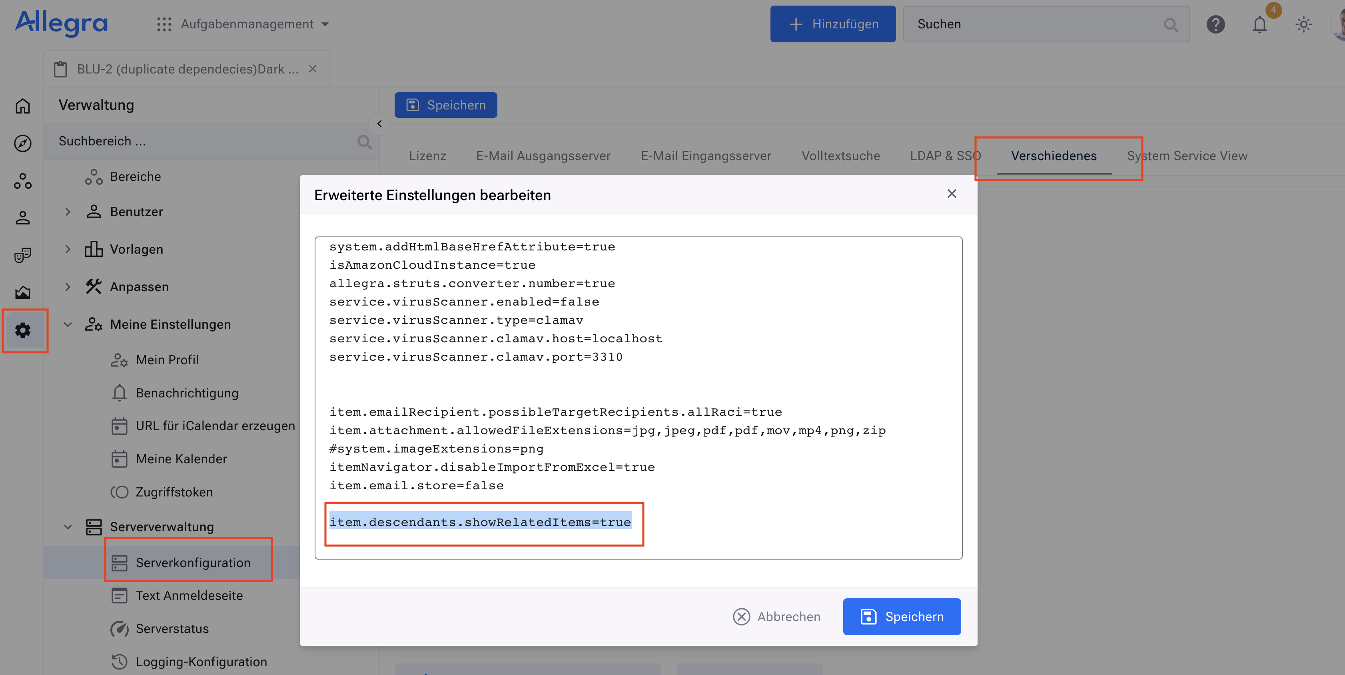Toggle the brightness theme icon

pyautogui.click(x=1304, y=24)
